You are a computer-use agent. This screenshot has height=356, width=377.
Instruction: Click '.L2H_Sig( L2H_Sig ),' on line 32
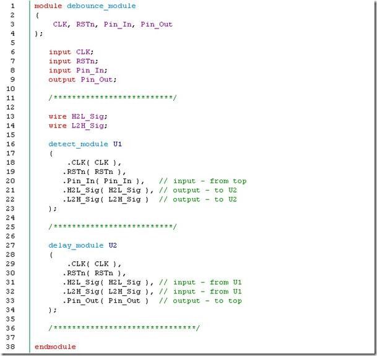tap(108, 292)
